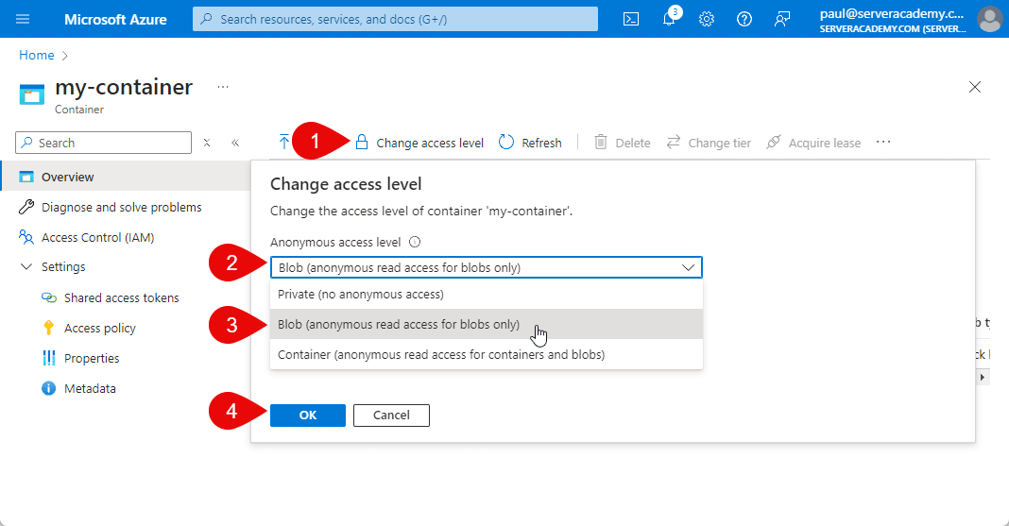Viewport: 1009px width, 526px height.
Task: Open the Azure portal hamburger menu
Action: click(x=24, y=19)
